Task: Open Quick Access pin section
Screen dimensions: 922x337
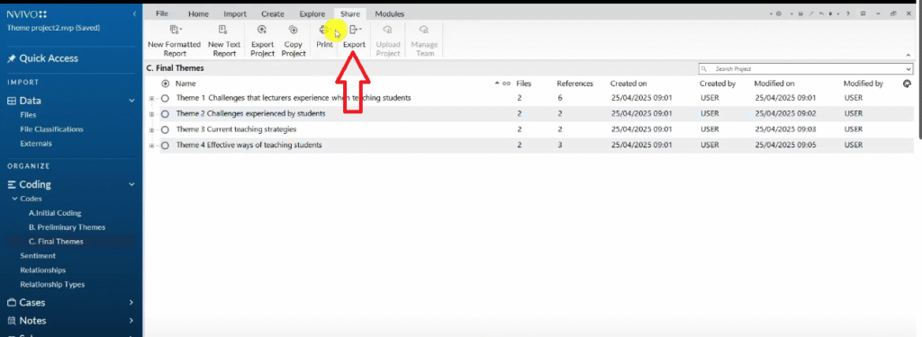Action: pos(42,58)
